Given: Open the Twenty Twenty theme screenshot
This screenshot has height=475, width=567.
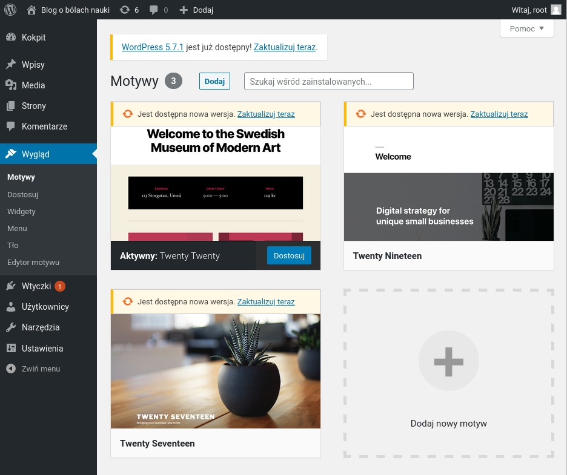Looking at the screenshot, I should click(216, 183).
